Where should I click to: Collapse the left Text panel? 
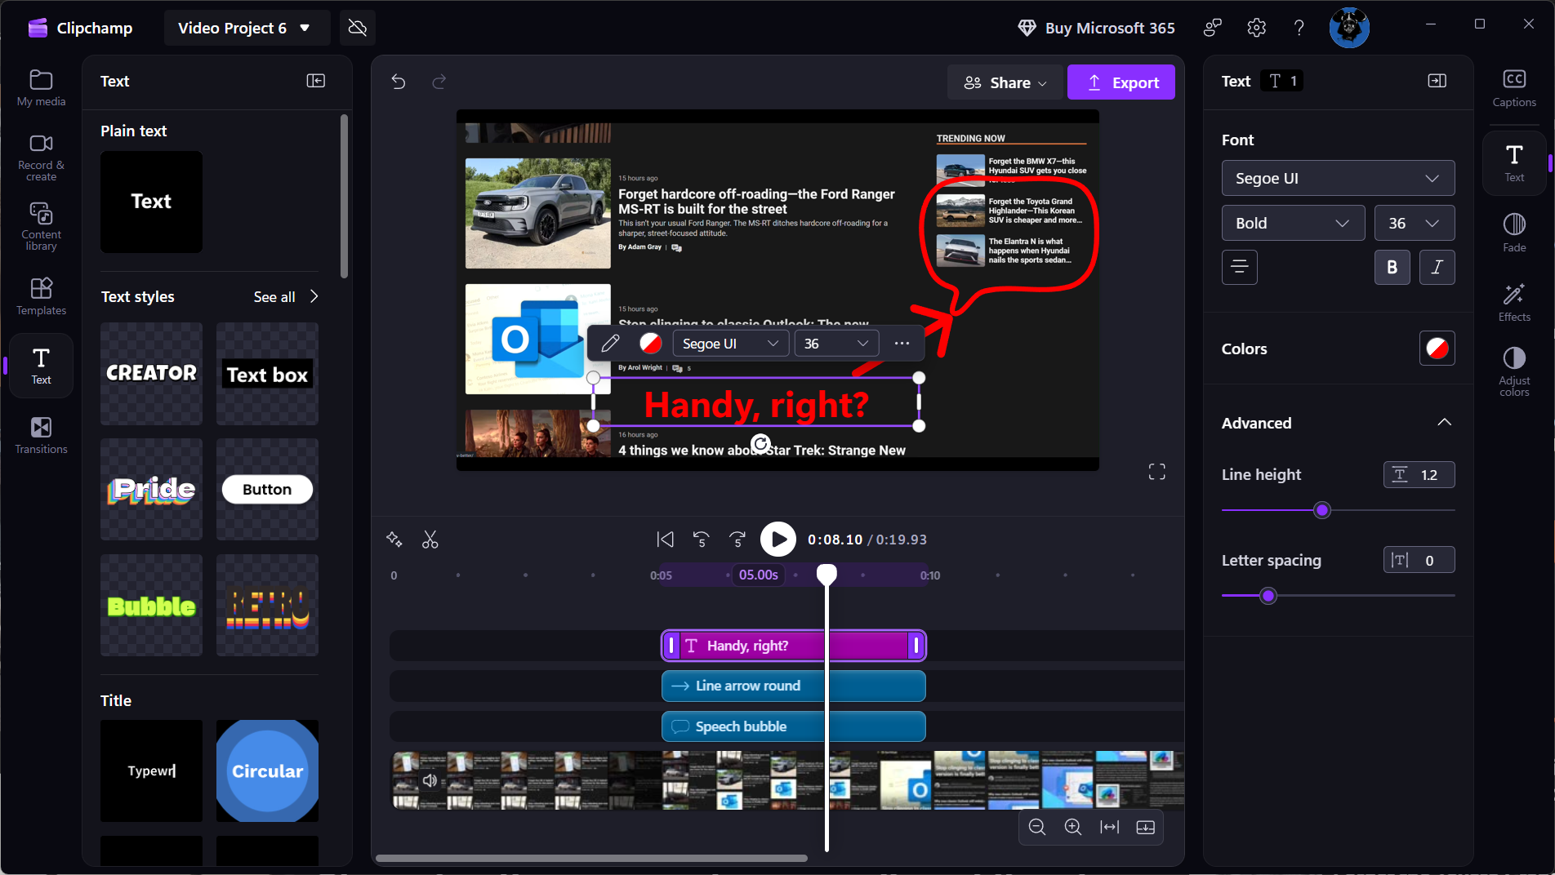pyautogui.click(x=316, y=81)
